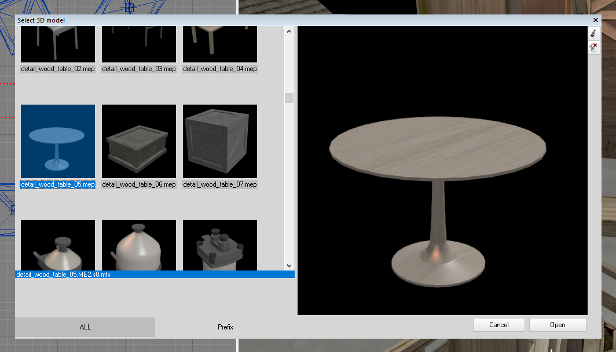Select detail_wood_table_02.mep thumbnail

tap(58, 44)
